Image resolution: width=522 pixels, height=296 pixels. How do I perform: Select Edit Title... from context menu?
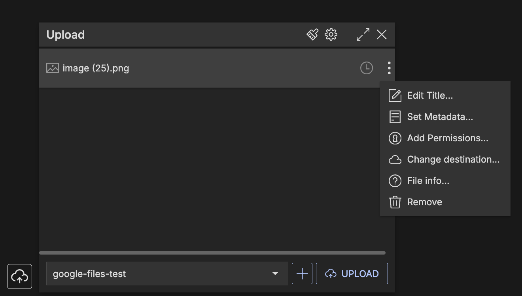(x=430, y=96)
